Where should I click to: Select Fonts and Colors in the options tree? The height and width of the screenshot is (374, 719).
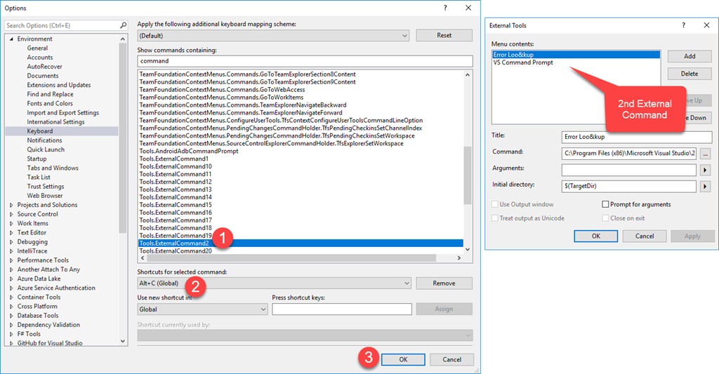pyautogui.click(x=50, y=103)
